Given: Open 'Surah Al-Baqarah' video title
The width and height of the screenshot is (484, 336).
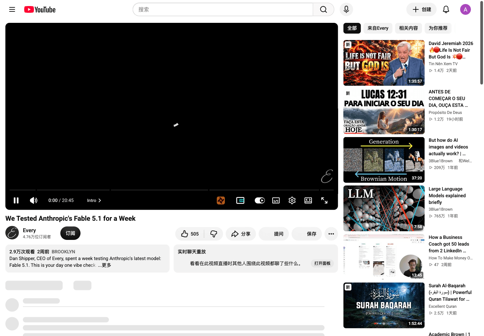Looking at the screenshot, I should (x=450, y=292).
